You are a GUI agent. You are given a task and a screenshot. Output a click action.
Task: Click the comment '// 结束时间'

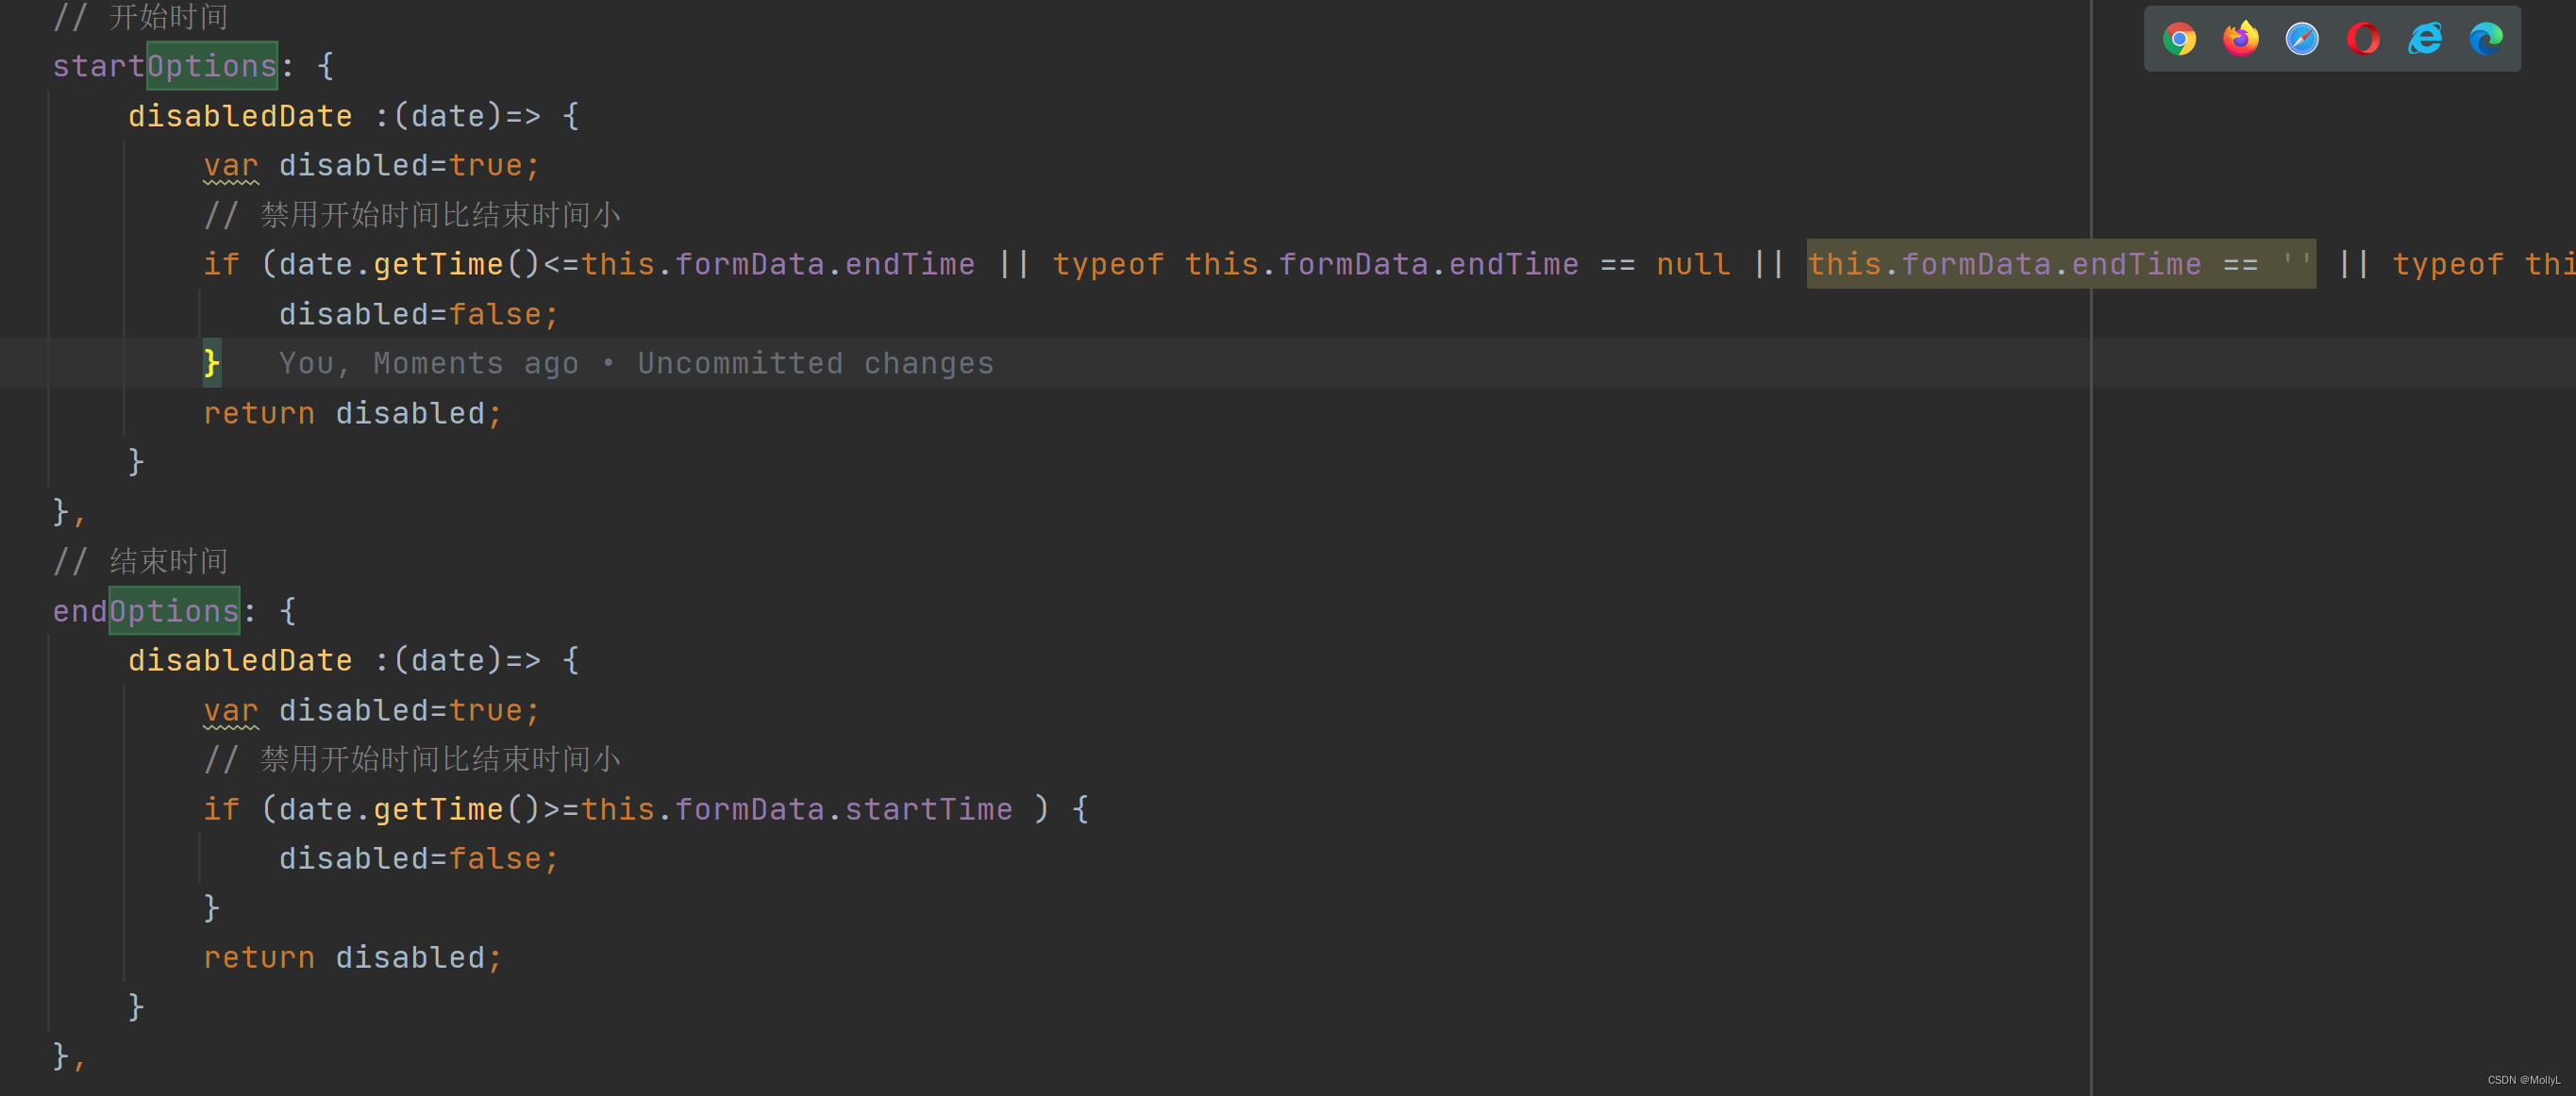(x=140, y=561)
